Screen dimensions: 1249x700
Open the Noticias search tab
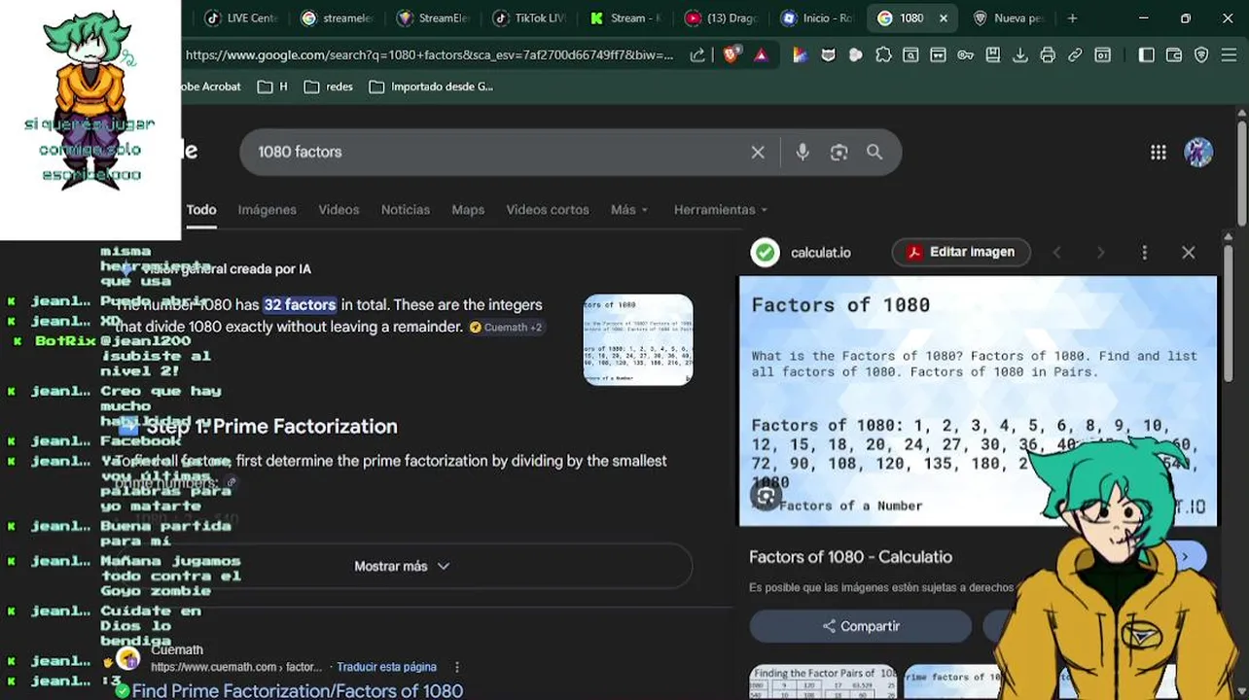point(405,209)
